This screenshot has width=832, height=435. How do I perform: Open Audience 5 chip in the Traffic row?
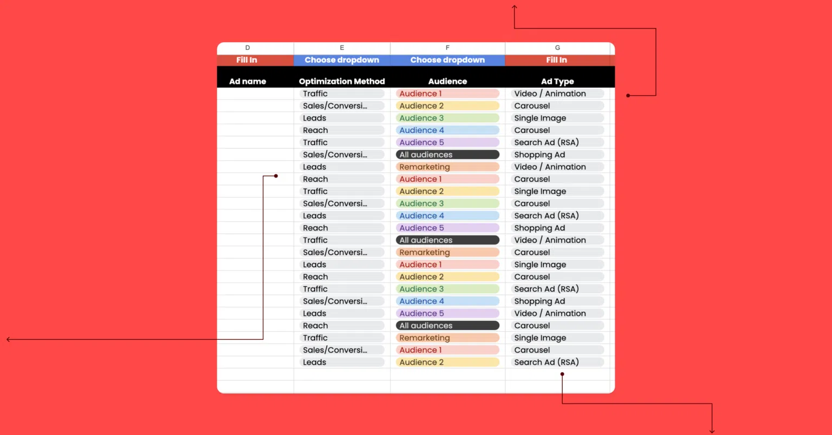447,142
